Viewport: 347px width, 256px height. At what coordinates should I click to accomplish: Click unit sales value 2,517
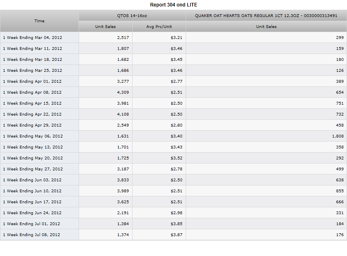tap(123, 38)
